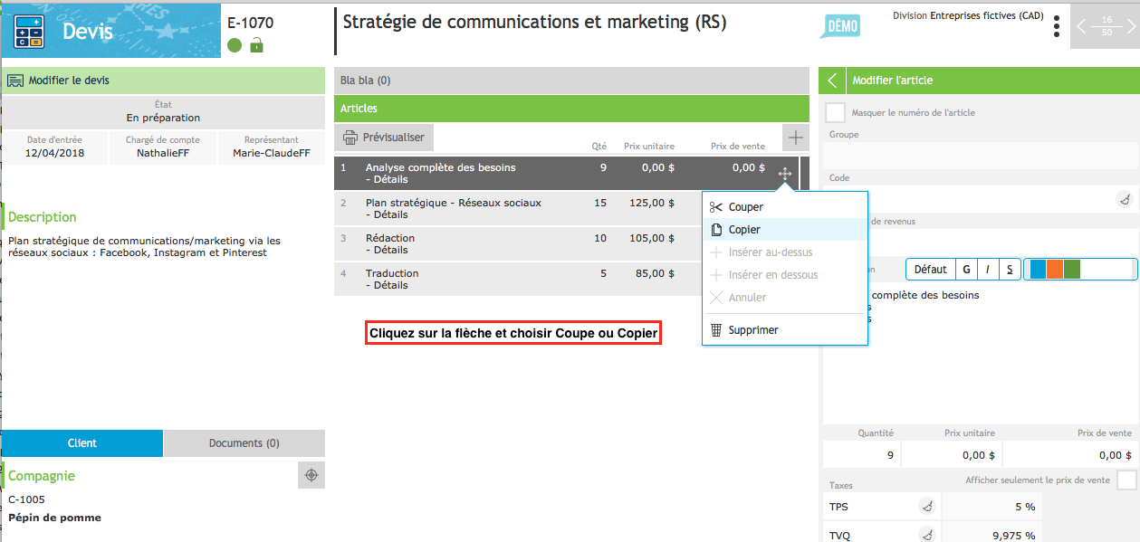
Task: Toggle underline S formatting button
Action: click(x=1009, y=269)
